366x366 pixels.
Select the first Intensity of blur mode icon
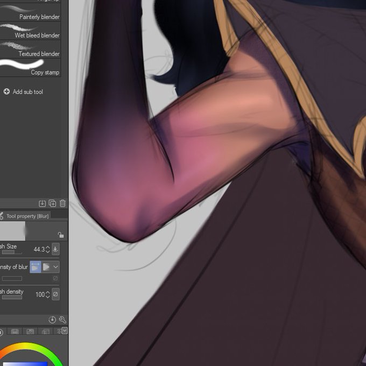tap(35, 267)
